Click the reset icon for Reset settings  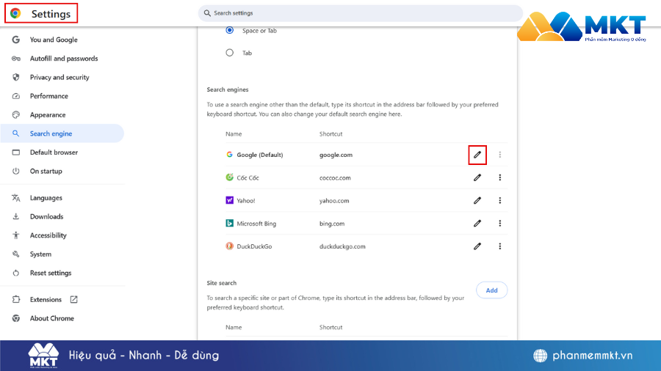(x=16, y=273)
